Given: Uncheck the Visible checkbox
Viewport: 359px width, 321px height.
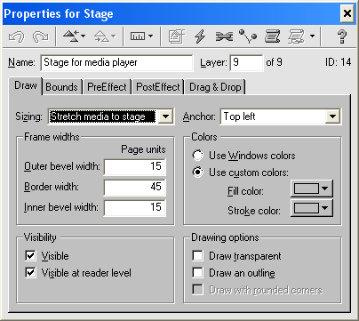Looking at the screenshot, I should 30,255.
